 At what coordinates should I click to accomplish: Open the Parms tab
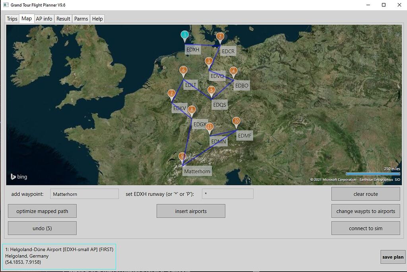tap(81, 18)
